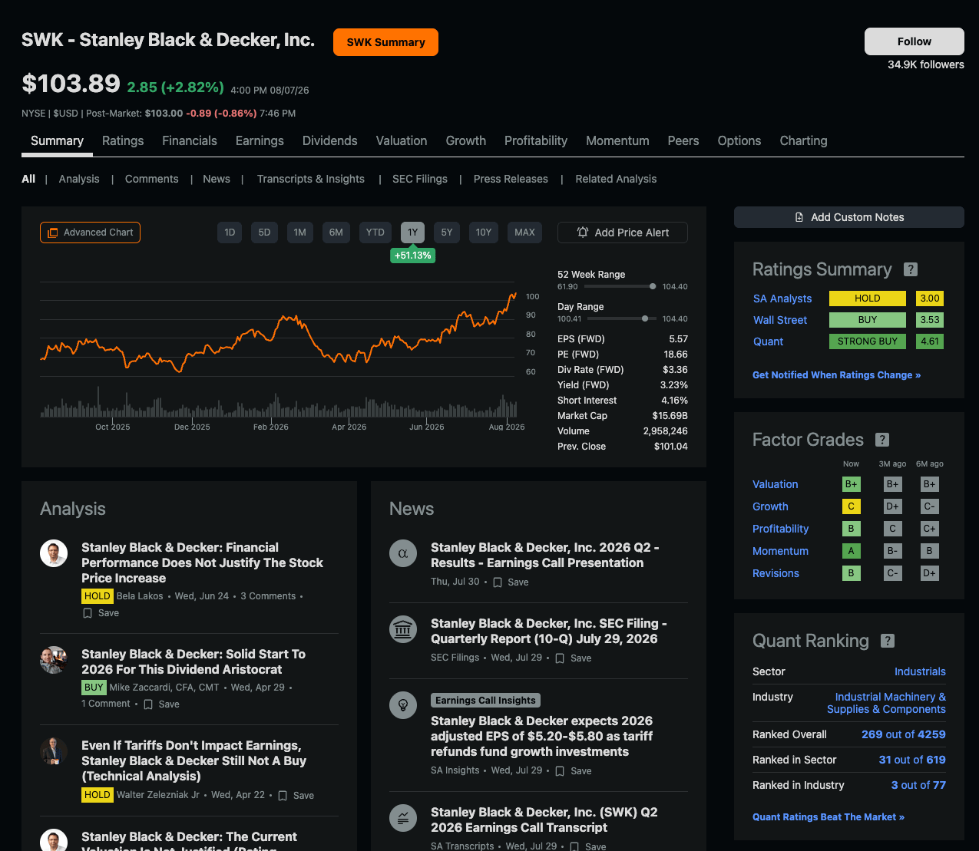Click alpha icon beside Earnings Call Presentation
This screenshot has height=851, width=979.
(403, 553)
